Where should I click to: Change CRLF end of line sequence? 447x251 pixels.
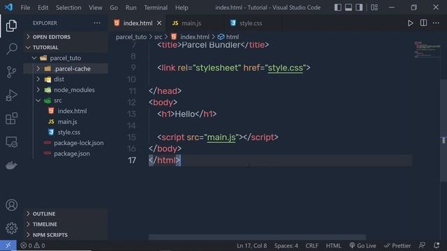click(312, 245)
